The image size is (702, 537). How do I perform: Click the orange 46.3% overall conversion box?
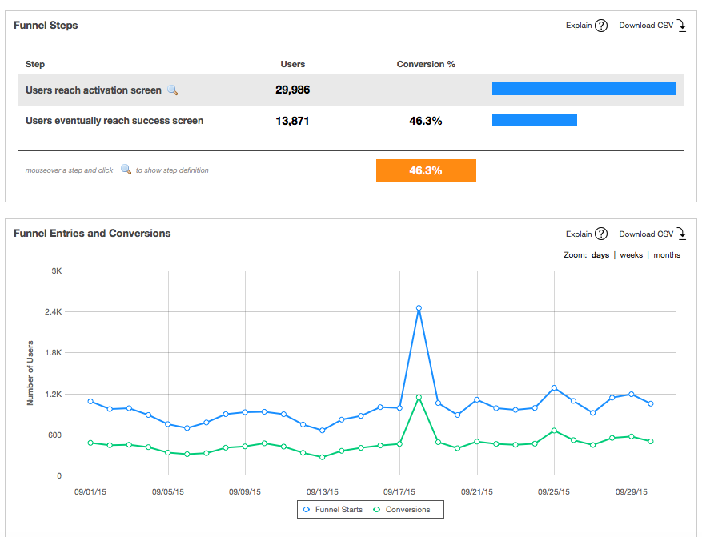click(x=426, y=170)
